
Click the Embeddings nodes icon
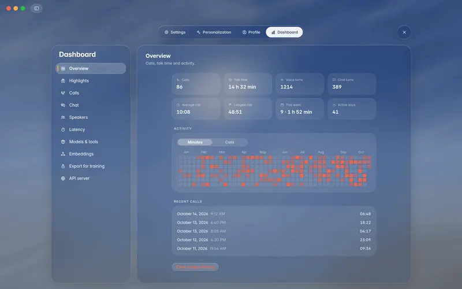tap(63, 154)
